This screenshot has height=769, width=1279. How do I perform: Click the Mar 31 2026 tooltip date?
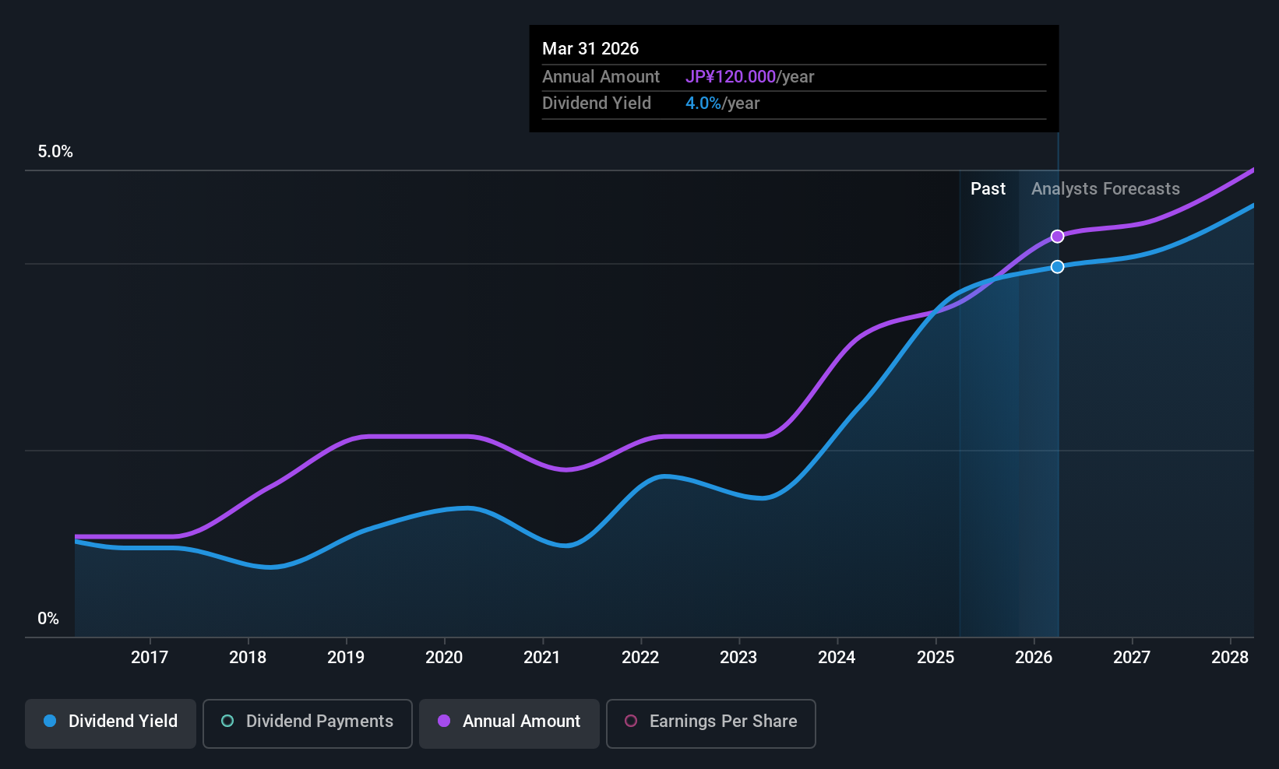coord(590,49)
